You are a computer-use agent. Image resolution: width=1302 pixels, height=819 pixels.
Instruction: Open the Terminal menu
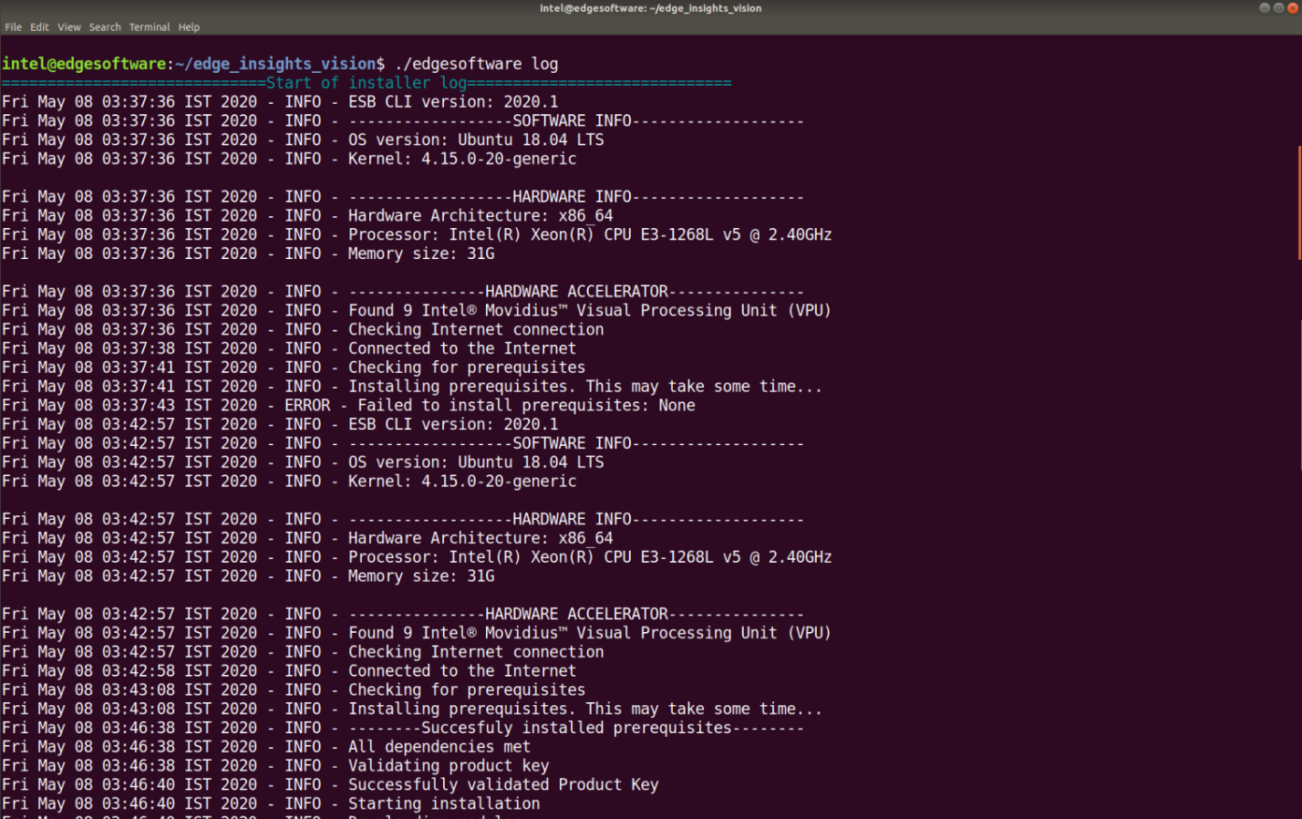tap(150, 27)
